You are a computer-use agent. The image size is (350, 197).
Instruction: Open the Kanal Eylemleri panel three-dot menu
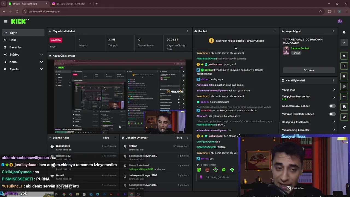333,80
